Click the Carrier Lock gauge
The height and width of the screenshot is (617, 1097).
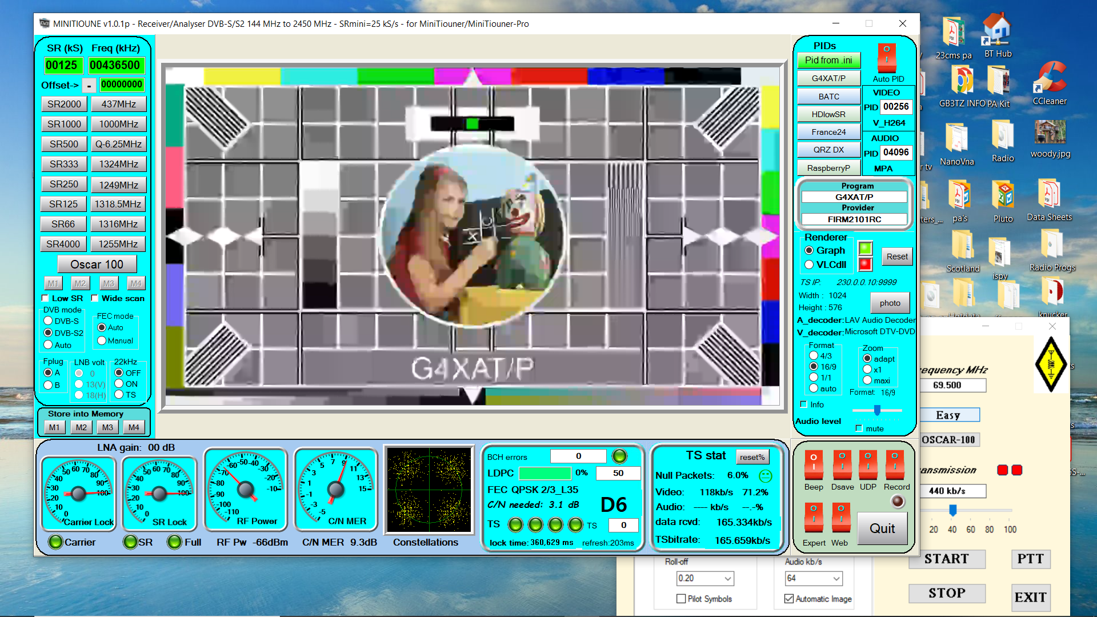(x=79, y=494)
